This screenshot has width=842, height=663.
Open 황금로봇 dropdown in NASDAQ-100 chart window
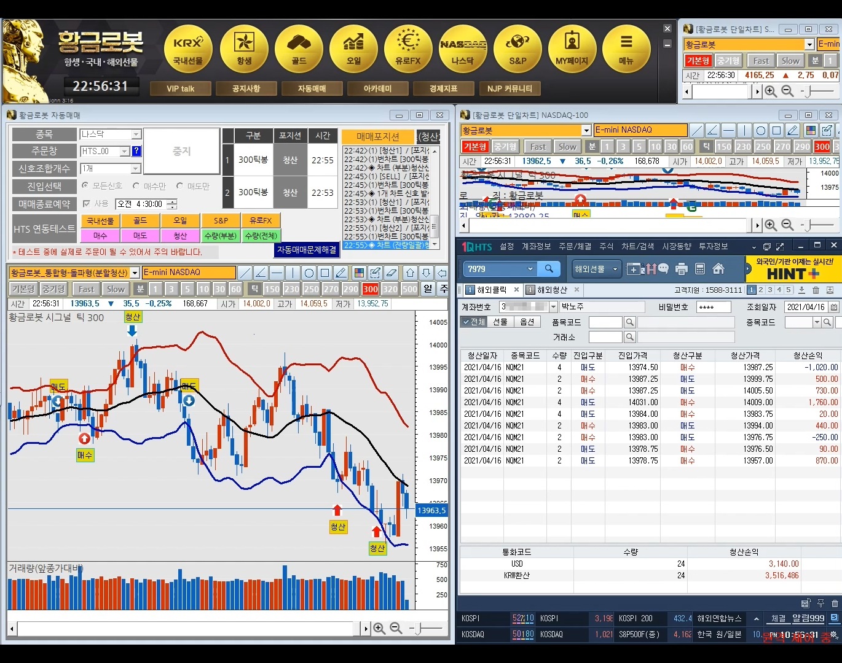(586, 130)
